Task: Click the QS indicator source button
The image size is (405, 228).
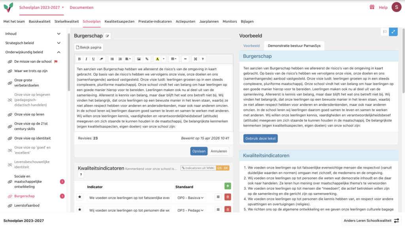Action: tap(219, 168)
